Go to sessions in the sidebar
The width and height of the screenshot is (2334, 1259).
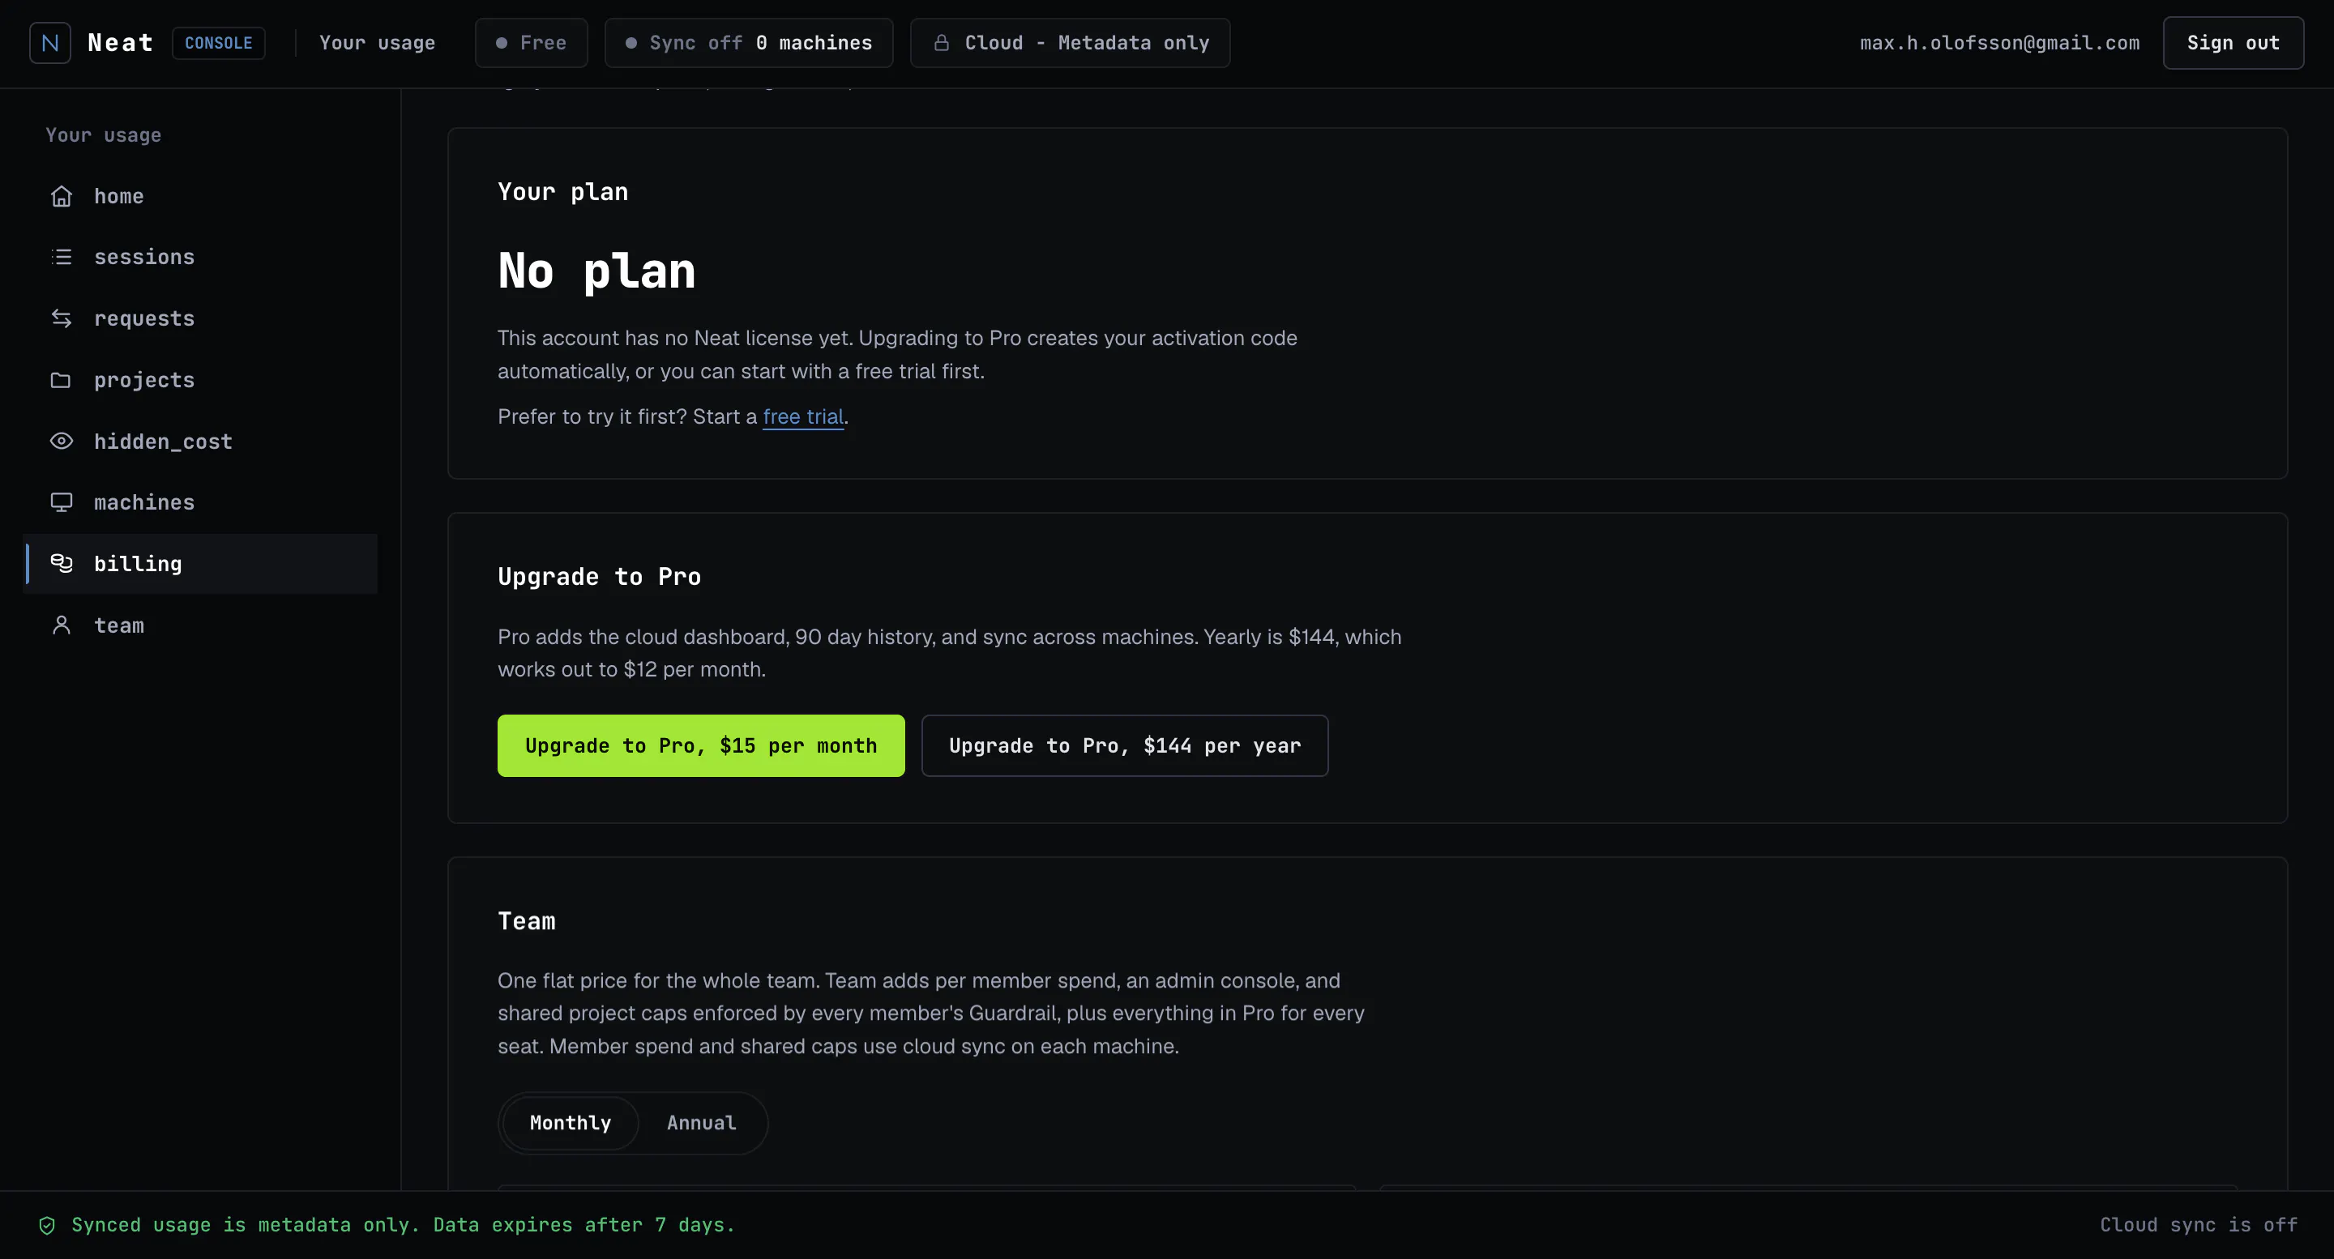200,258
